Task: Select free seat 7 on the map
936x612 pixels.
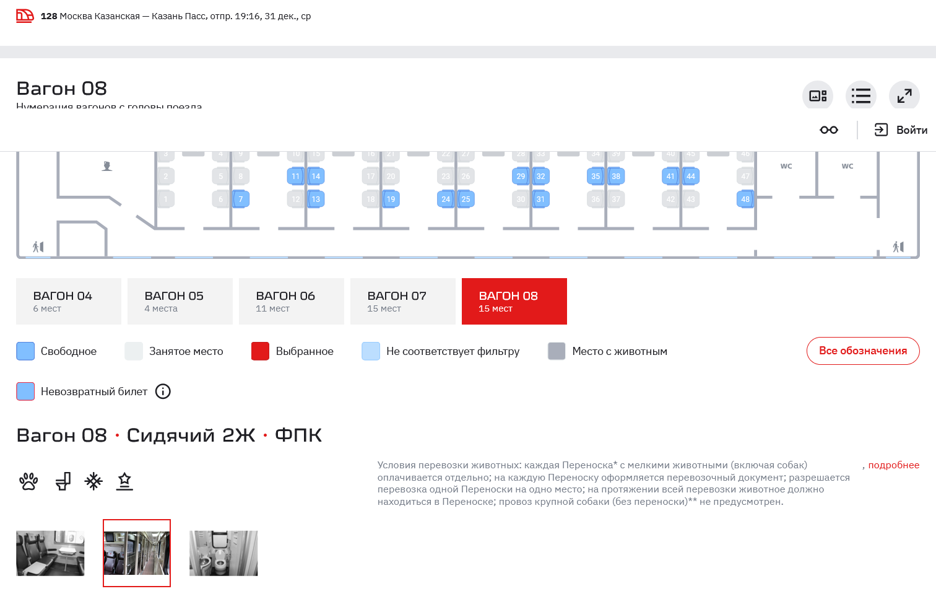Action: pyautogui.click(x=241, y=199)
